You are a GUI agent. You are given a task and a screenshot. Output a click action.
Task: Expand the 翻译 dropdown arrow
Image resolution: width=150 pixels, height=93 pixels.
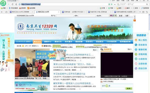131,8
